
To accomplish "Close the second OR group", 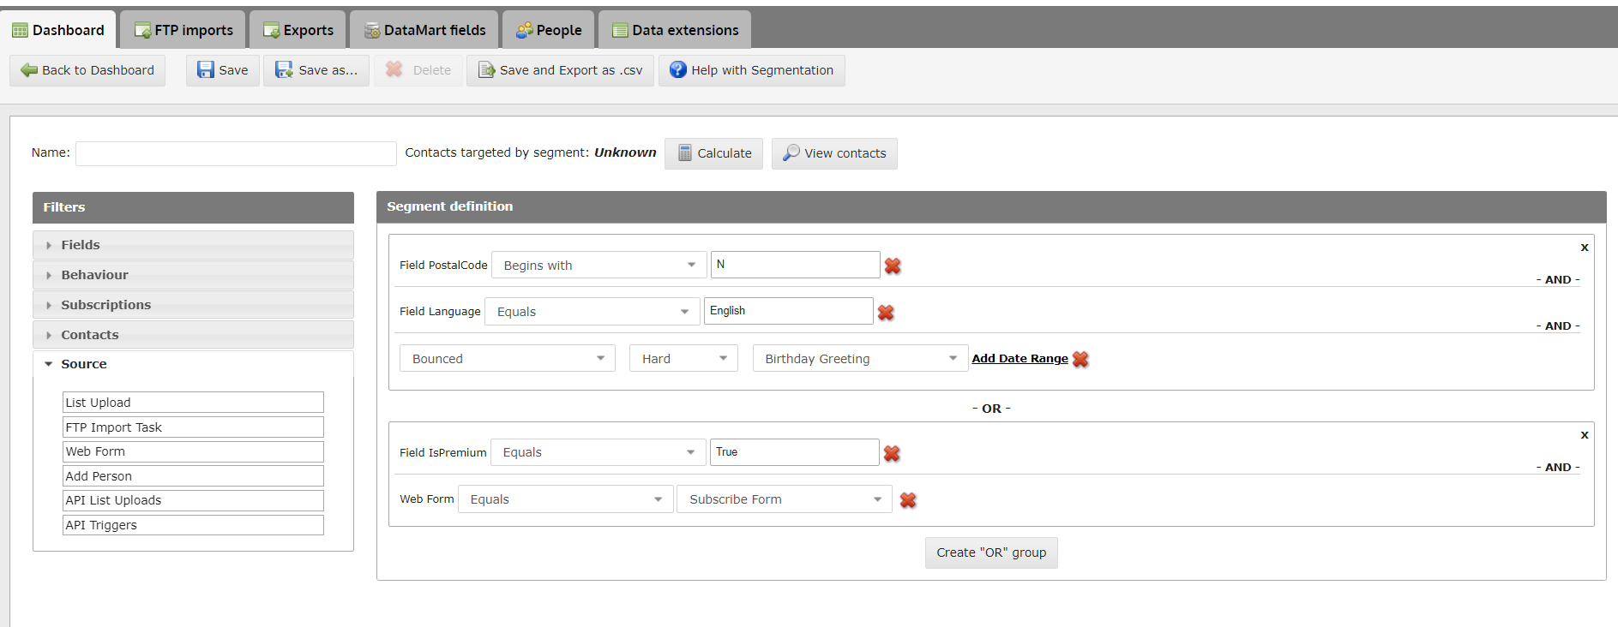I will pyautogui.click(x=1585, y=435).
